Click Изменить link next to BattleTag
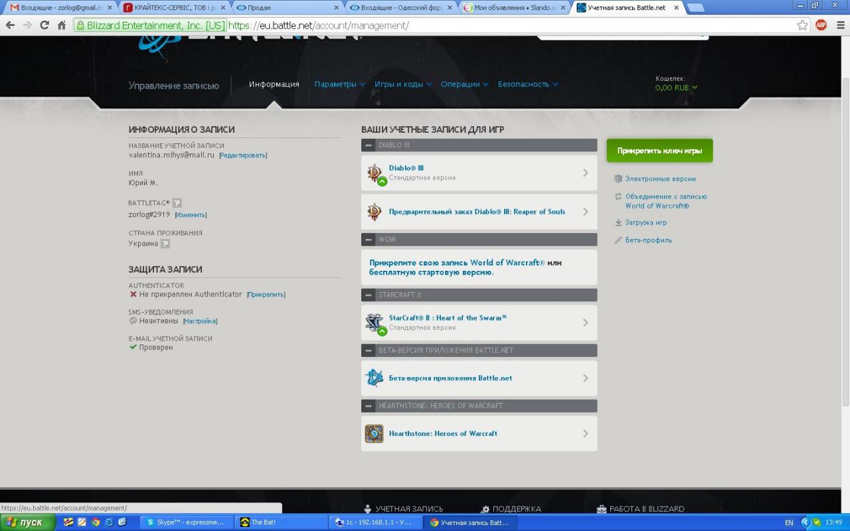 [191, 215]
